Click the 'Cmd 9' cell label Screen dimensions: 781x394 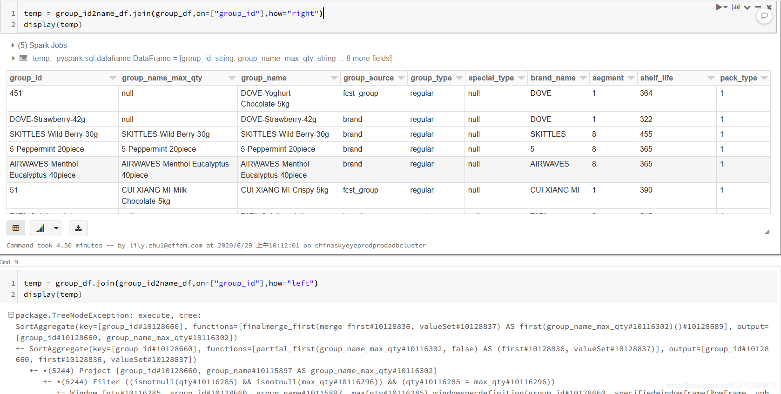(9, 262)
